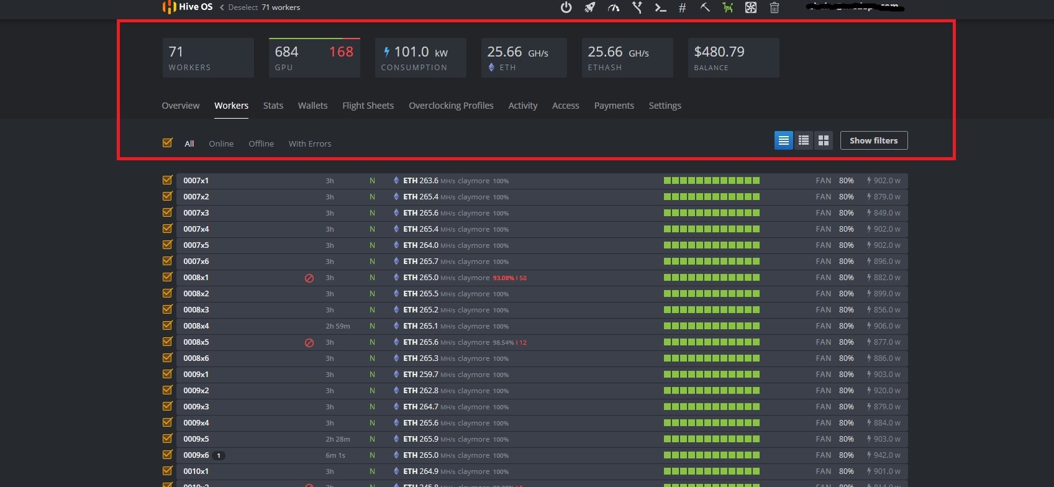Viewport: 1054px width, 487px height.
Task: Click the 25.66 GH/s ETHASH card
Action: coord(627,58)
